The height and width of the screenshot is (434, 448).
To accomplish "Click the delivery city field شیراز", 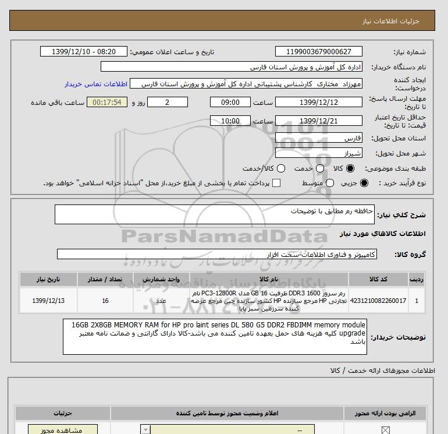I will (x=319, y=153).
